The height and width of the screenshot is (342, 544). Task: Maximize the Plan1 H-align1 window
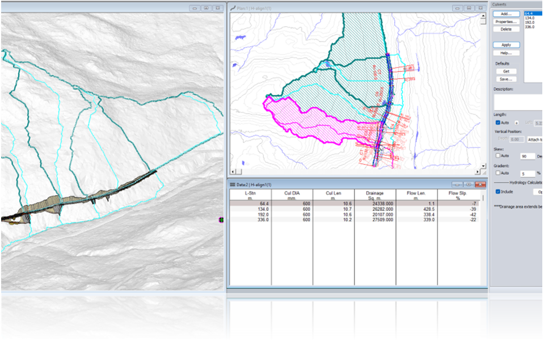[469, 9]
